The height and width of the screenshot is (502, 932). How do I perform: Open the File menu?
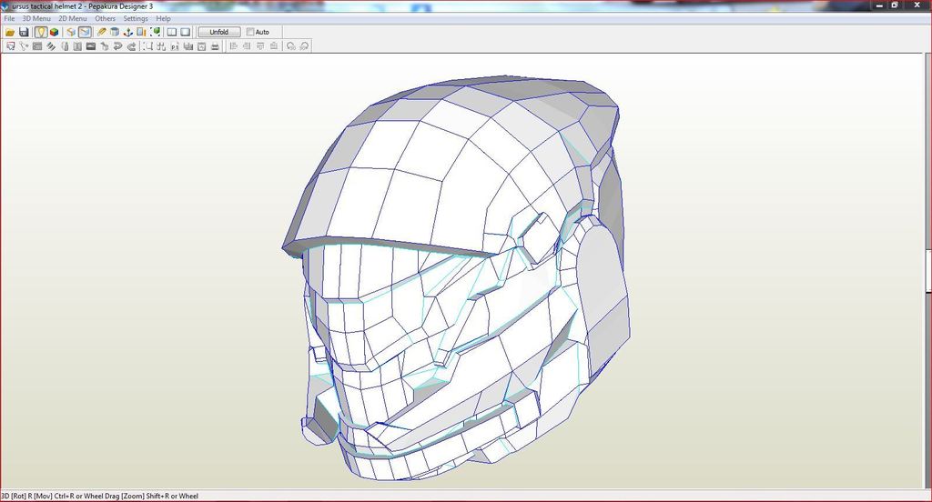9,18
